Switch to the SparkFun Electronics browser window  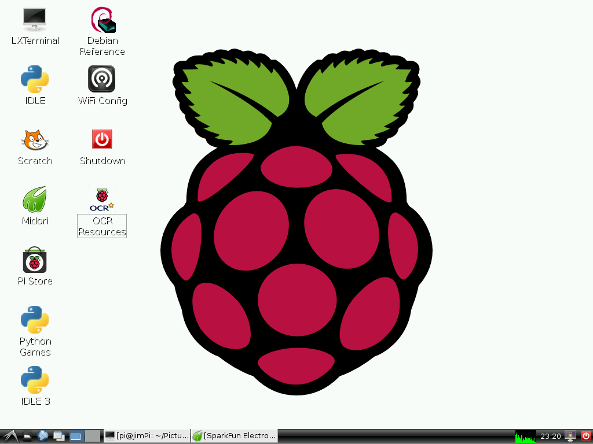click(x=234, y=435)
